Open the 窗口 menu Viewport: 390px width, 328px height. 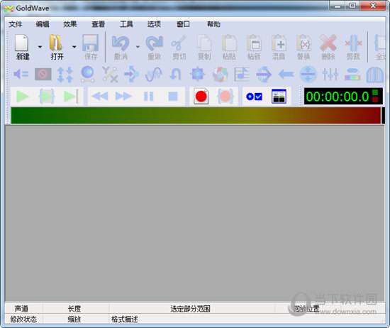(183, 24)
